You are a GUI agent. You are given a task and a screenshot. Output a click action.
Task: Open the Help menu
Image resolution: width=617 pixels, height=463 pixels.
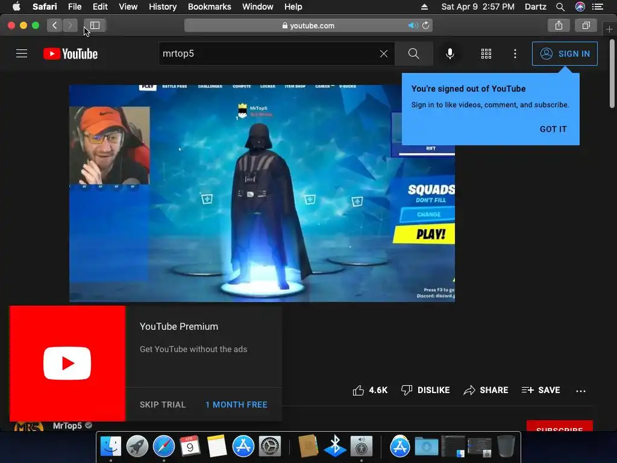click(293, 7)
